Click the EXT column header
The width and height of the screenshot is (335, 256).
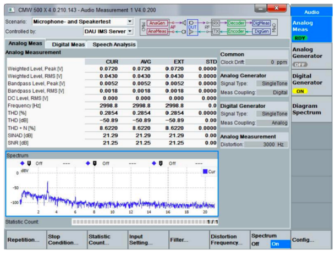[179, 62]
